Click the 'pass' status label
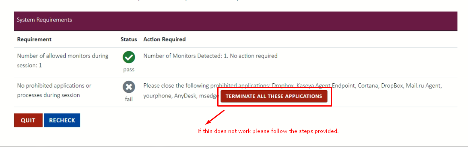This screenshot has height=147, width=468. coord(129,70)
